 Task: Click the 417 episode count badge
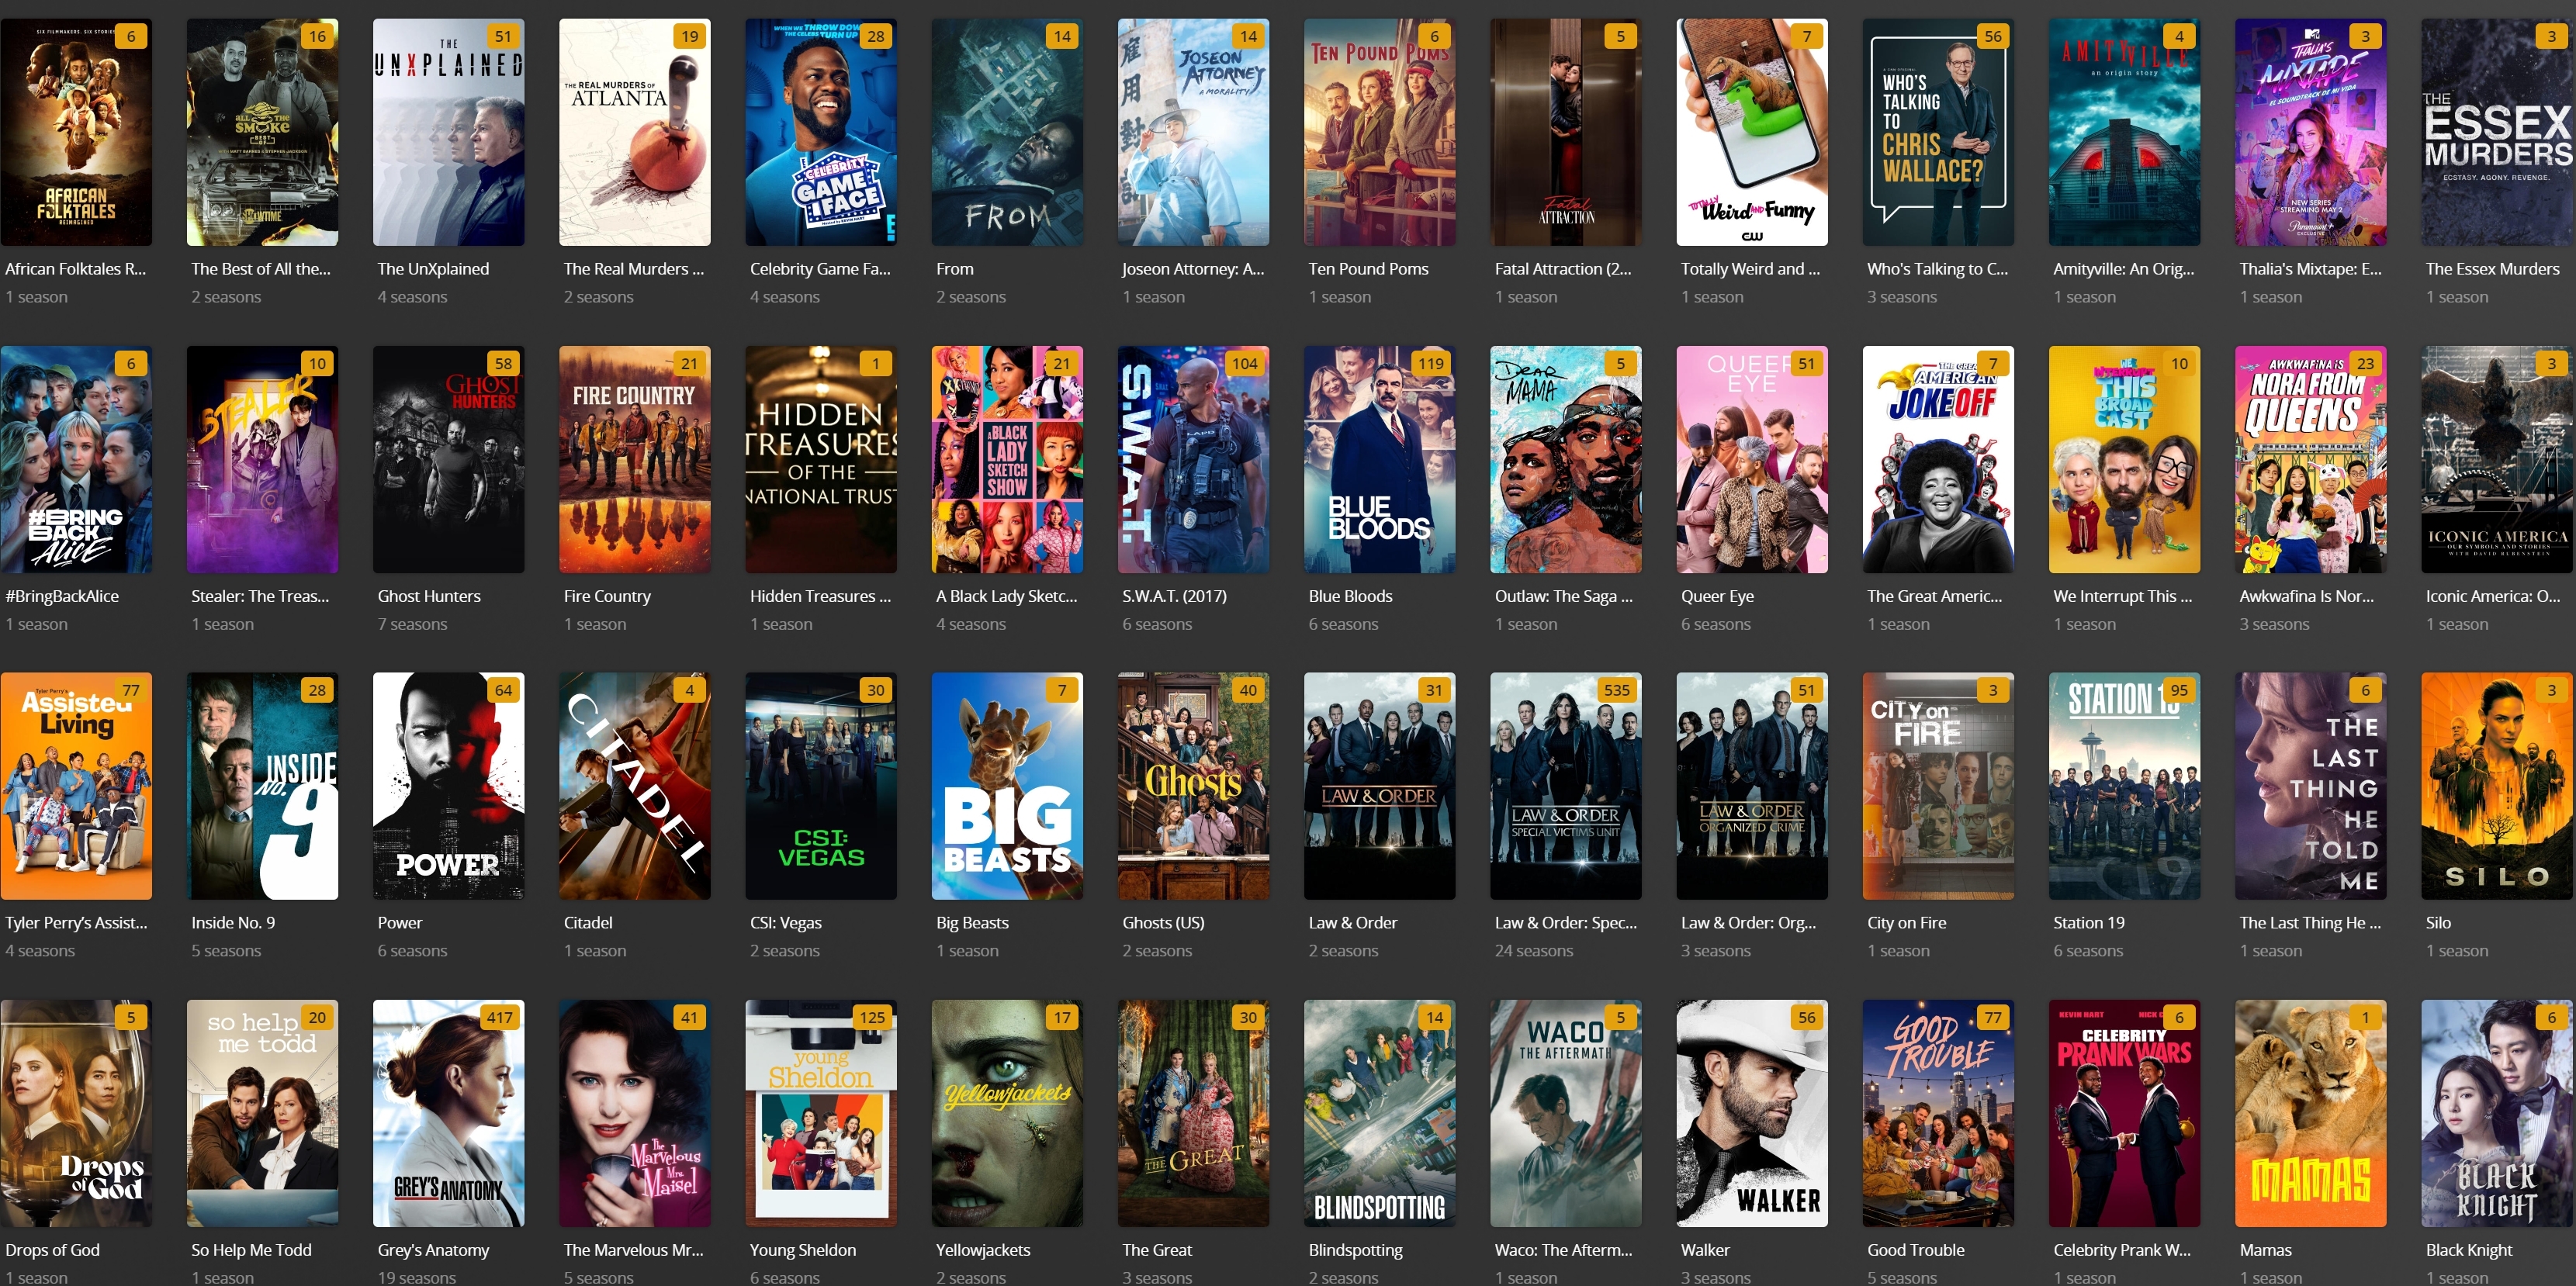tap(499, 1017)
